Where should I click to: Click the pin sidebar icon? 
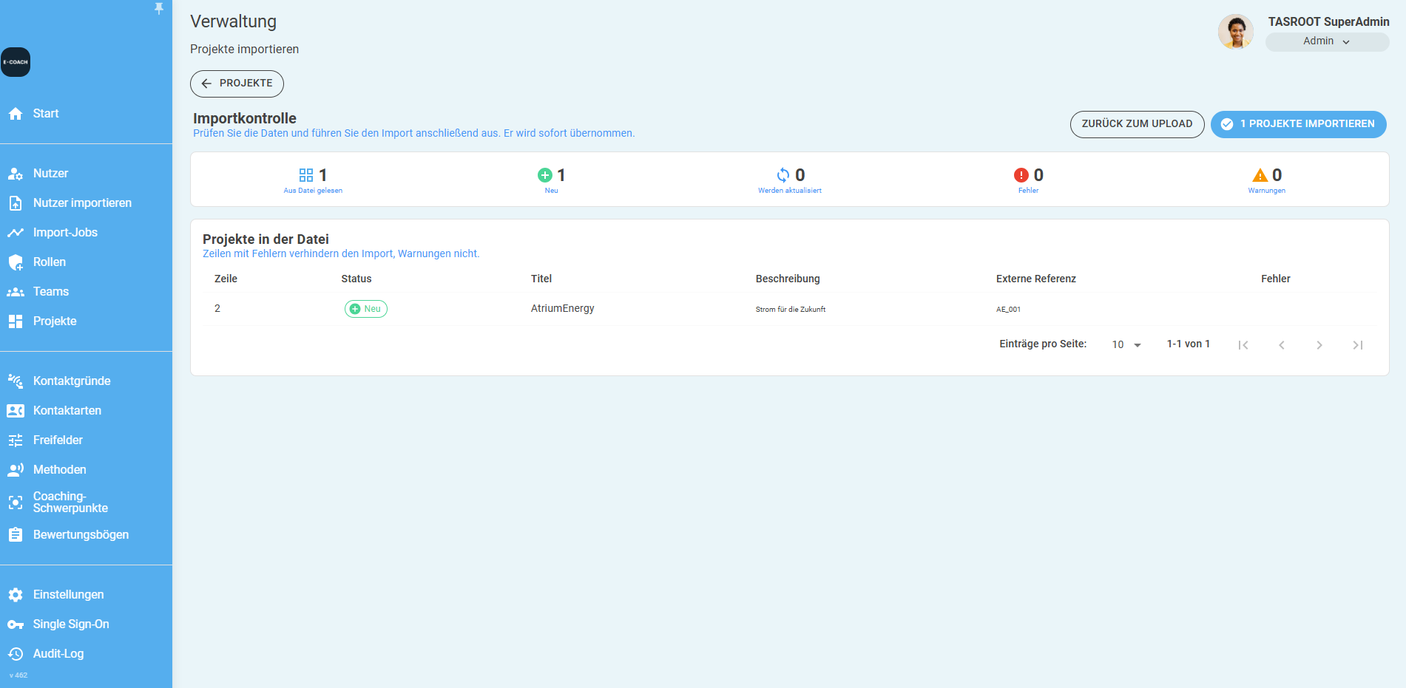(159, 8)
